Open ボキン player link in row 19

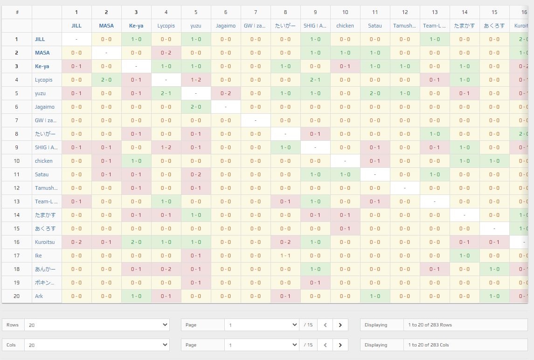click(x=44, y=283)
